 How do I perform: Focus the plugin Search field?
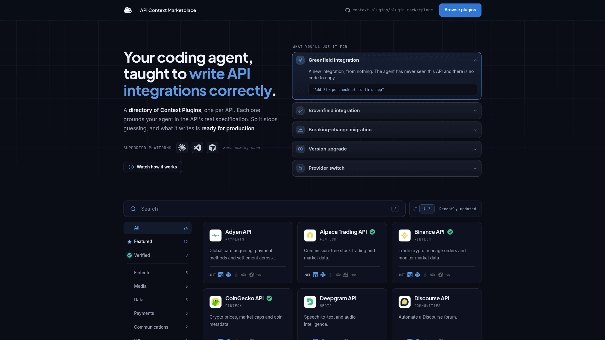coord(264,209)
